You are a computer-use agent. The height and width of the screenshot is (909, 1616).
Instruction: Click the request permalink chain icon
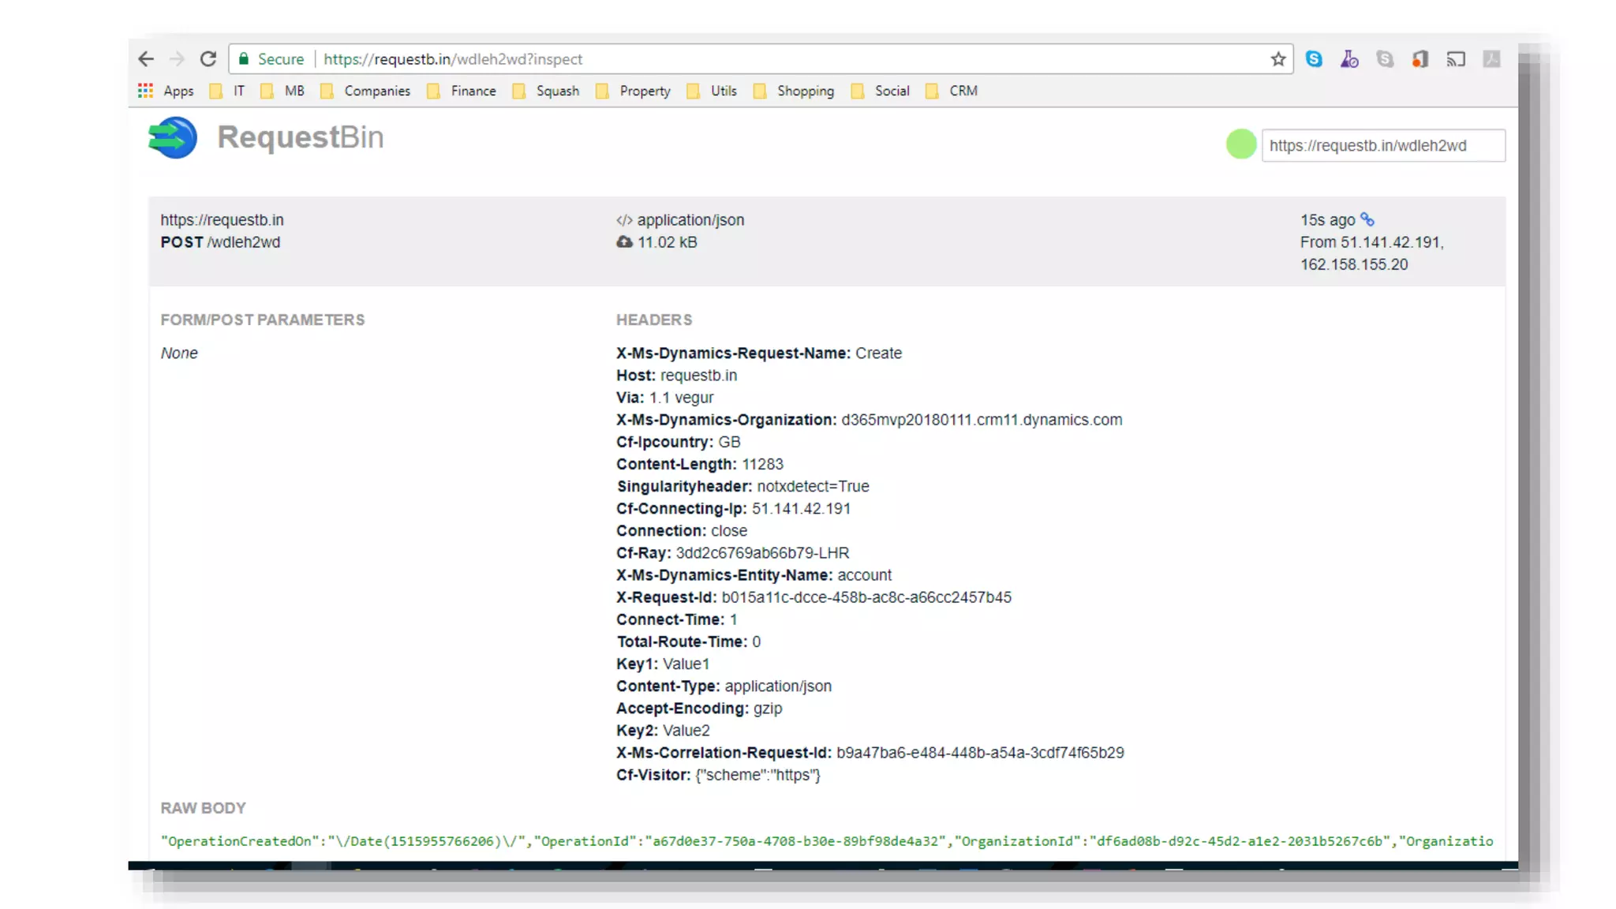[x=1367, y=219]
